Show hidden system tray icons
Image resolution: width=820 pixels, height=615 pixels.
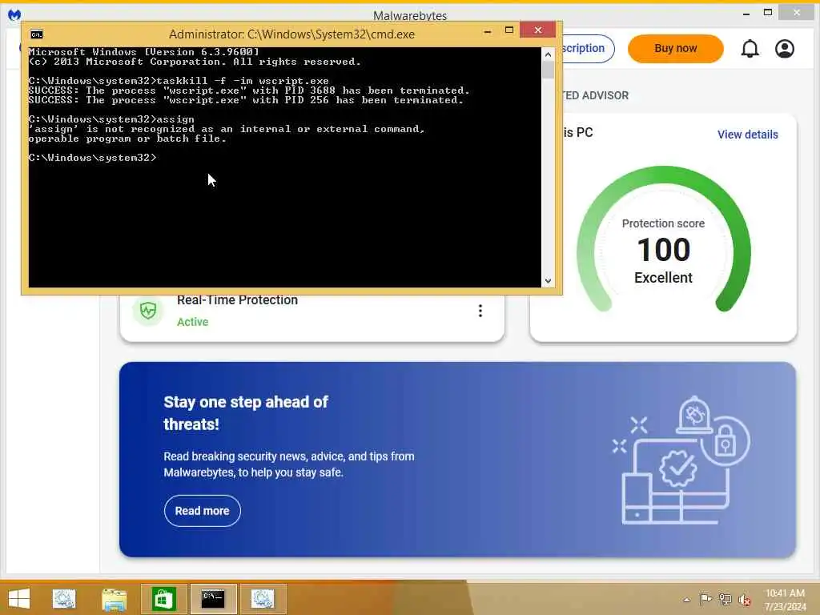[x=686, y=600]
